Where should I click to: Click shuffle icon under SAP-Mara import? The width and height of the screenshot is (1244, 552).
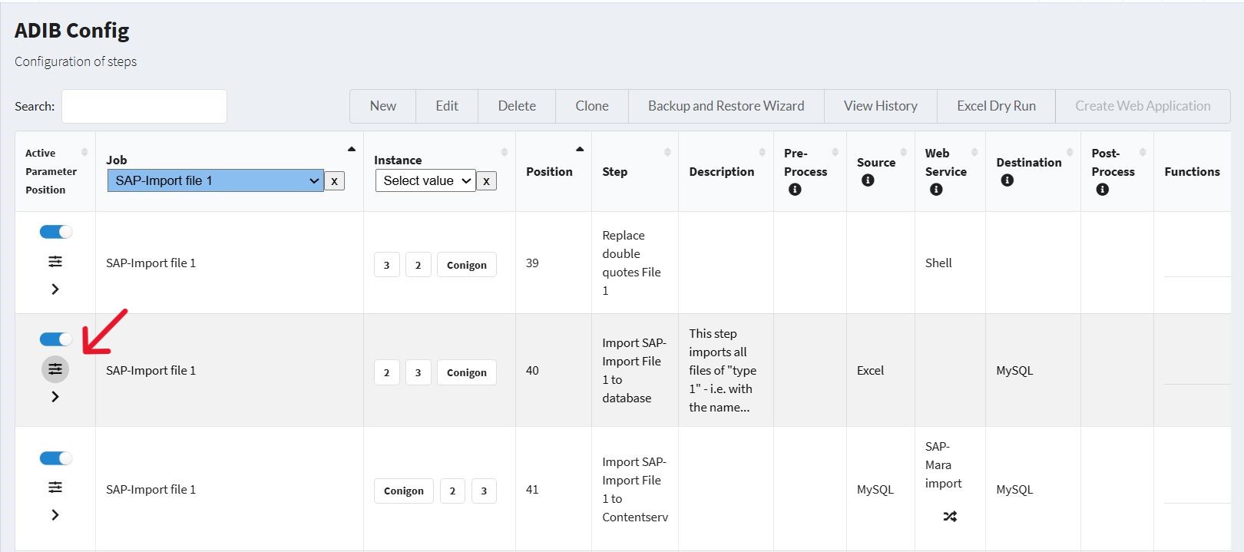click(x=950, y=517)
